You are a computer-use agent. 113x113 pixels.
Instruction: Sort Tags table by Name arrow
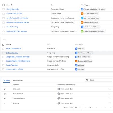(11, 45)
